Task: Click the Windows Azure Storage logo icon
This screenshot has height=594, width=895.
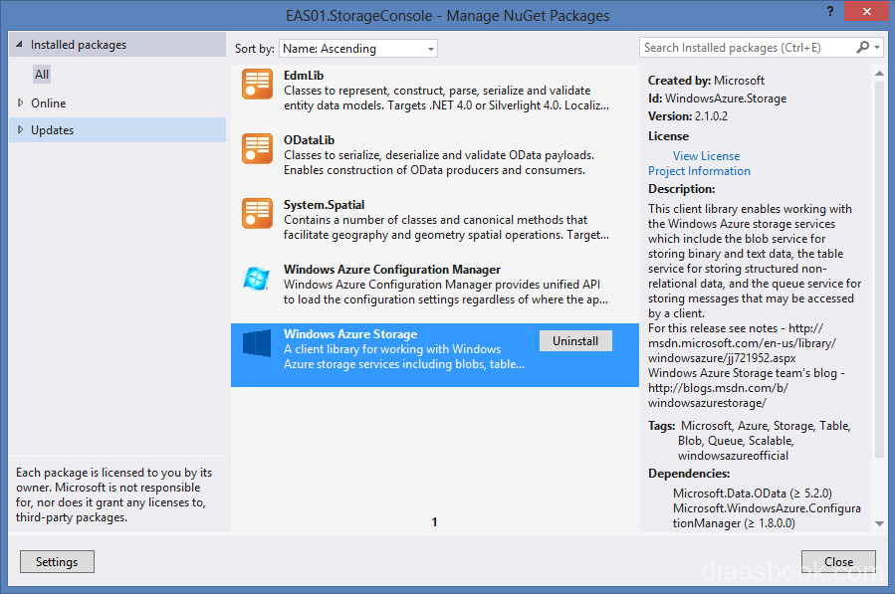Action: pos(257,343)
